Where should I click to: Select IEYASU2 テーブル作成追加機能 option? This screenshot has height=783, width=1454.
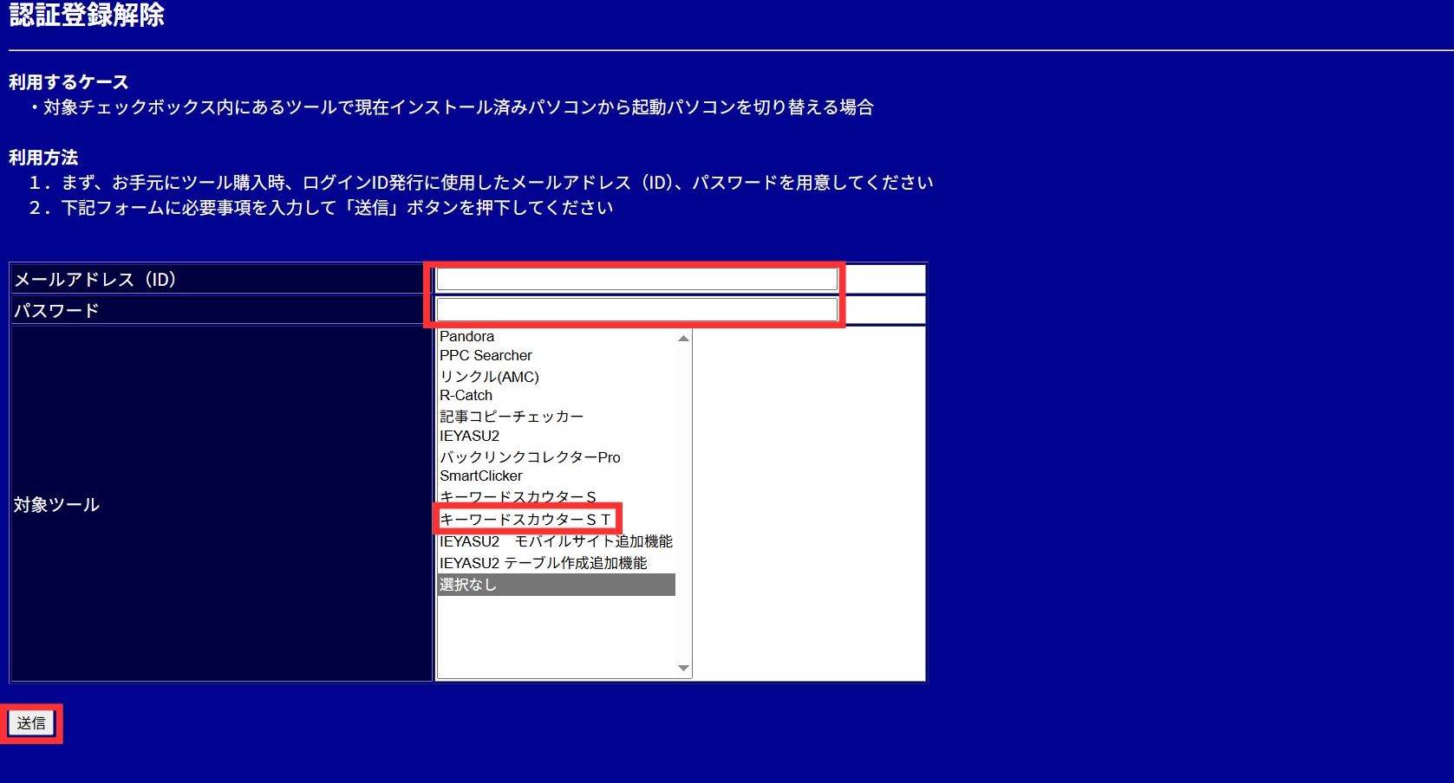point(543,563)
